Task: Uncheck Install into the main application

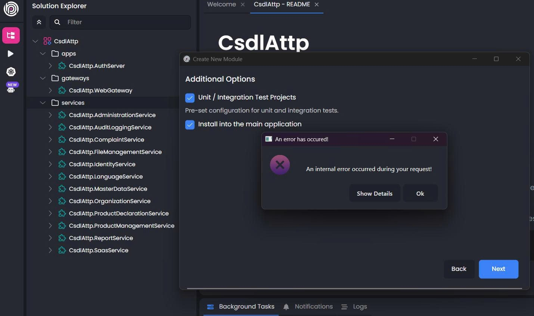Action: 190,124
